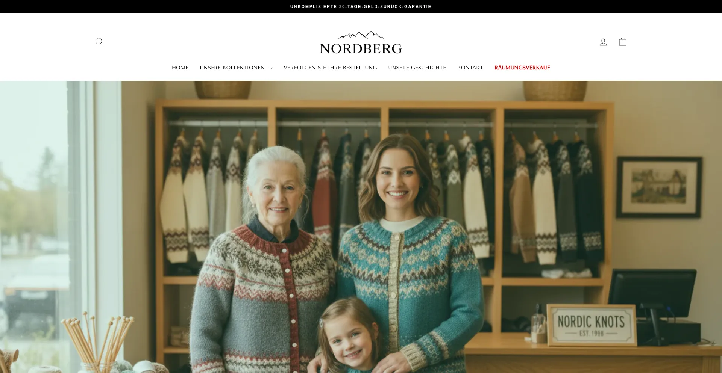This screenshot has width=722, height=373.
Task: Expand the Unsere Kollektionen chevron arrow
Action: coord(271,68)
